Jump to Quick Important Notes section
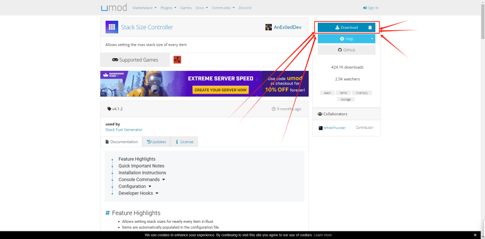The height and width of the screenshot is (239, 485). point(141,166)
